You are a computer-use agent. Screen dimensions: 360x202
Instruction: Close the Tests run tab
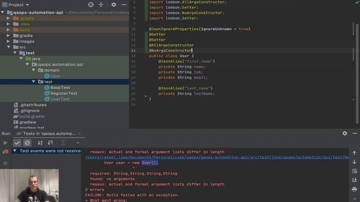(x=79, y=134)
